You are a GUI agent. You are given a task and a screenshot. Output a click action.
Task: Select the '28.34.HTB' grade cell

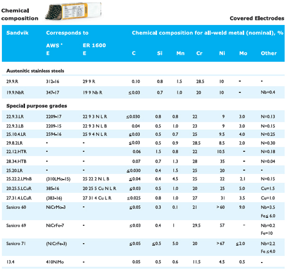(x=17, y=161)
